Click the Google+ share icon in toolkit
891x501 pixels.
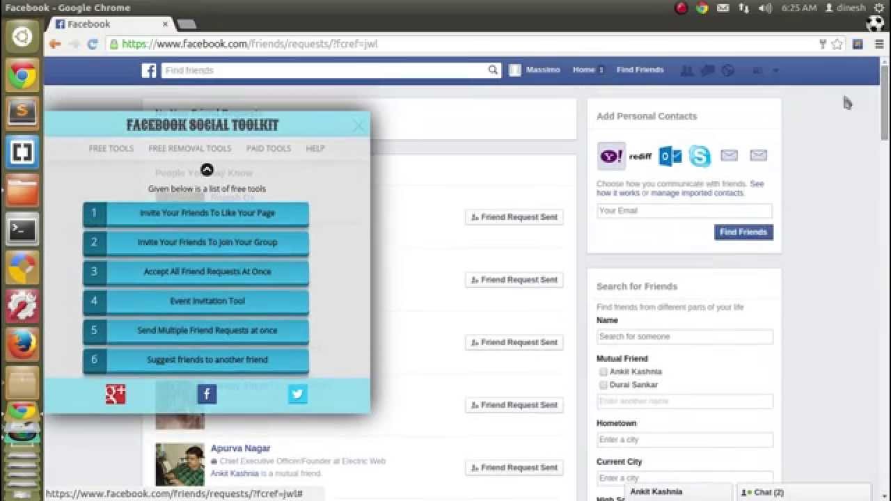pyautogui.click(x=116, y=395)
